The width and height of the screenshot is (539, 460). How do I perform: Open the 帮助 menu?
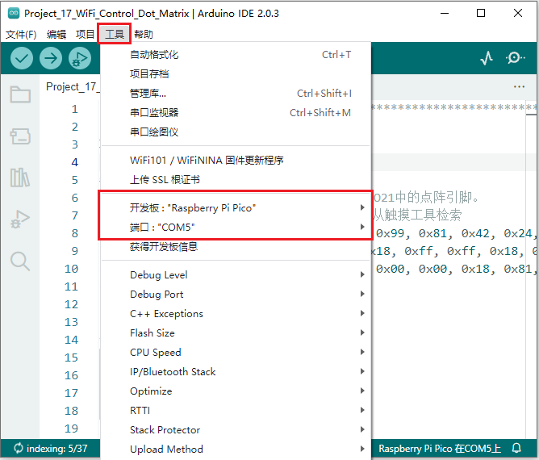(x=144, y=34)
